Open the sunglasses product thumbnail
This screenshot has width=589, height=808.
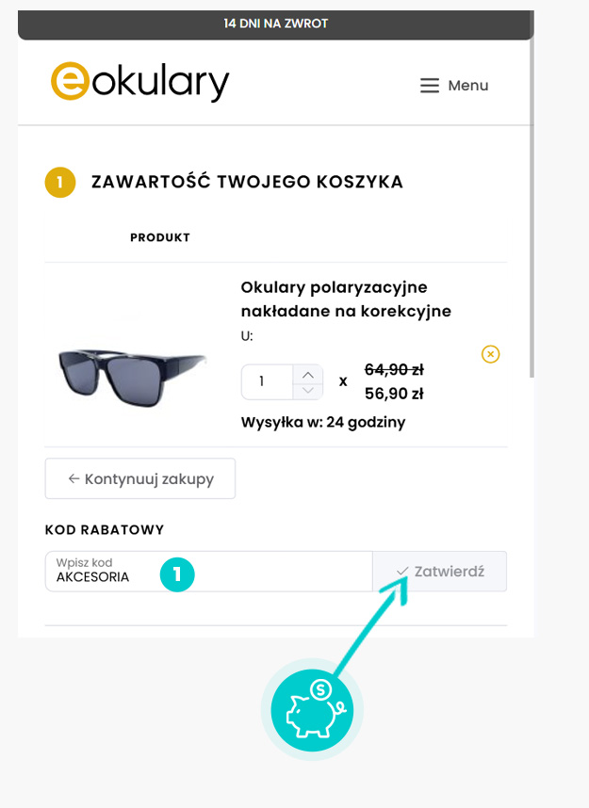click(x=133, y=378)
